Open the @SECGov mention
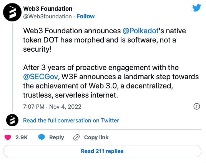This screenshot has height=163, width=206. (40, 77)
